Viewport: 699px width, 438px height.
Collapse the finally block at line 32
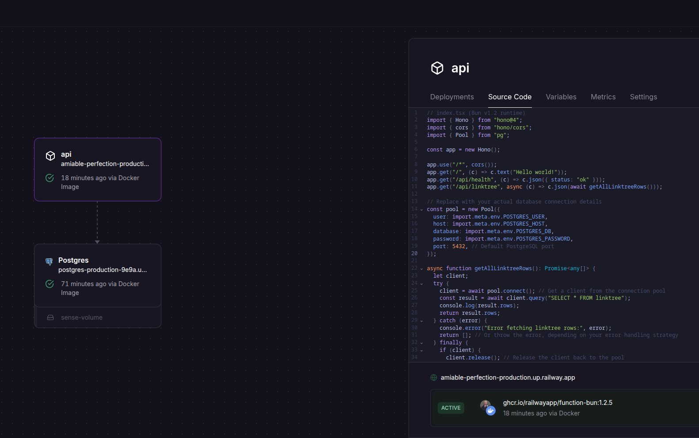(422, 343)
